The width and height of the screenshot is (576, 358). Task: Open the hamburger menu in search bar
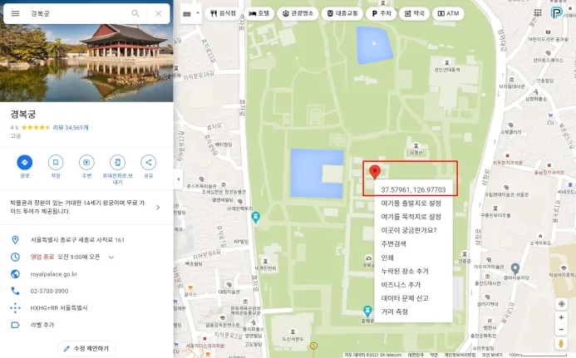15,13
